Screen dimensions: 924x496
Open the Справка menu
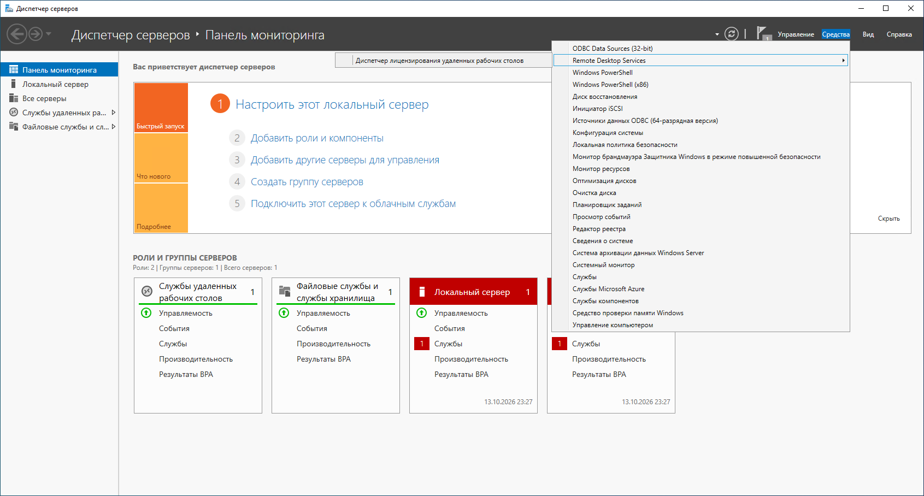pos(899,34)
